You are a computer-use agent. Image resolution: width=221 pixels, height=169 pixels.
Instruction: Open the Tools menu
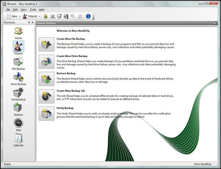(x=33, y=10)
